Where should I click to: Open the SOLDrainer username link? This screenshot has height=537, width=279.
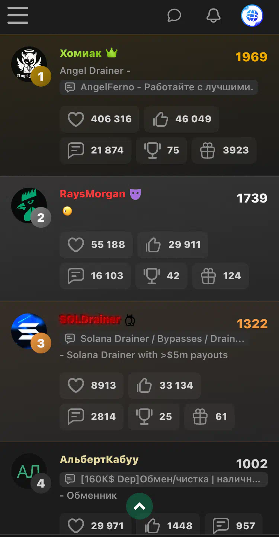[90, 319]
